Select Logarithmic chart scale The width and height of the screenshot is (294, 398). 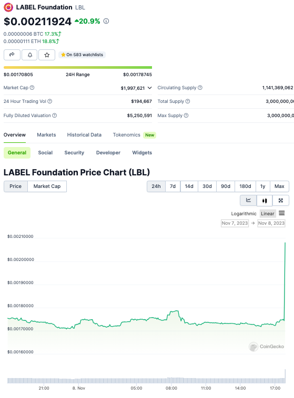point(244,214)
